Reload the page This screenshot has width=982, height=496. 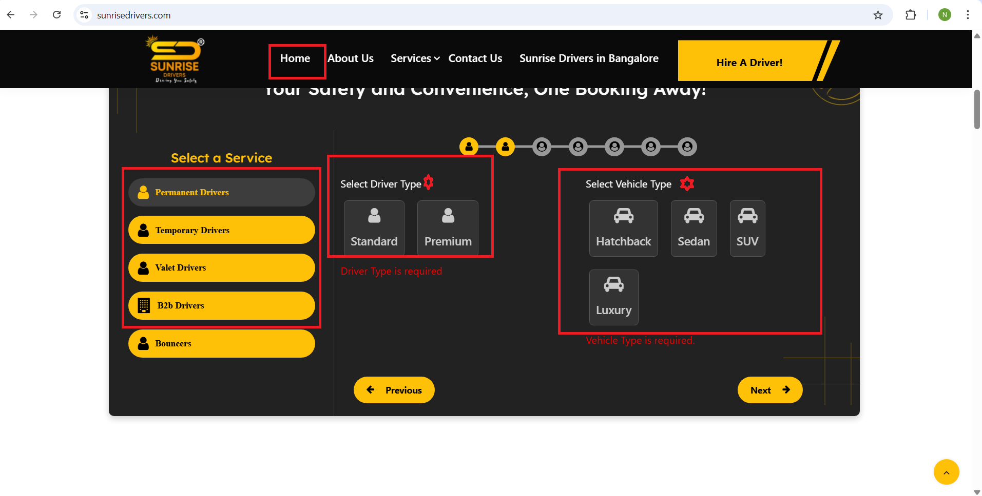(x=57, y=15)
